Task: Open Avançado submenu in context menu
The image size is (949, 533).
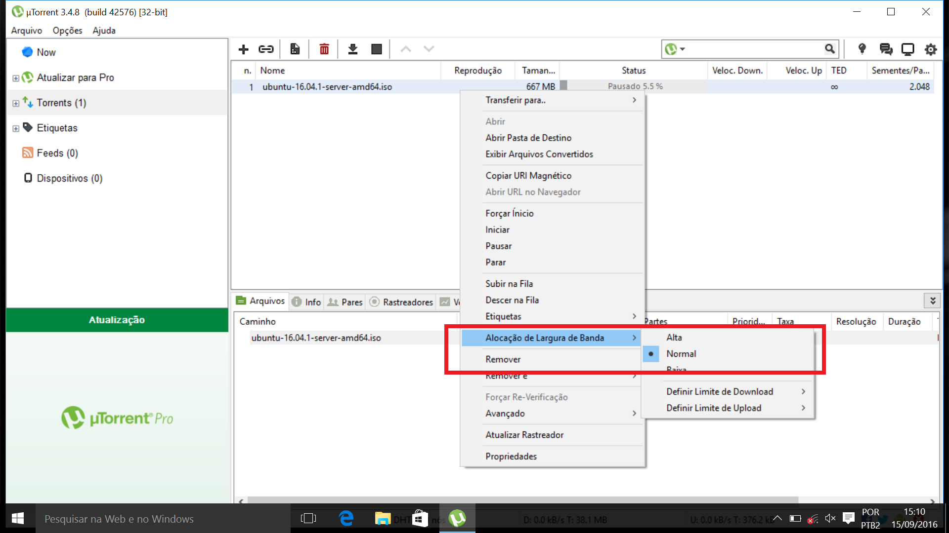Action: click(x=552, y=414)
